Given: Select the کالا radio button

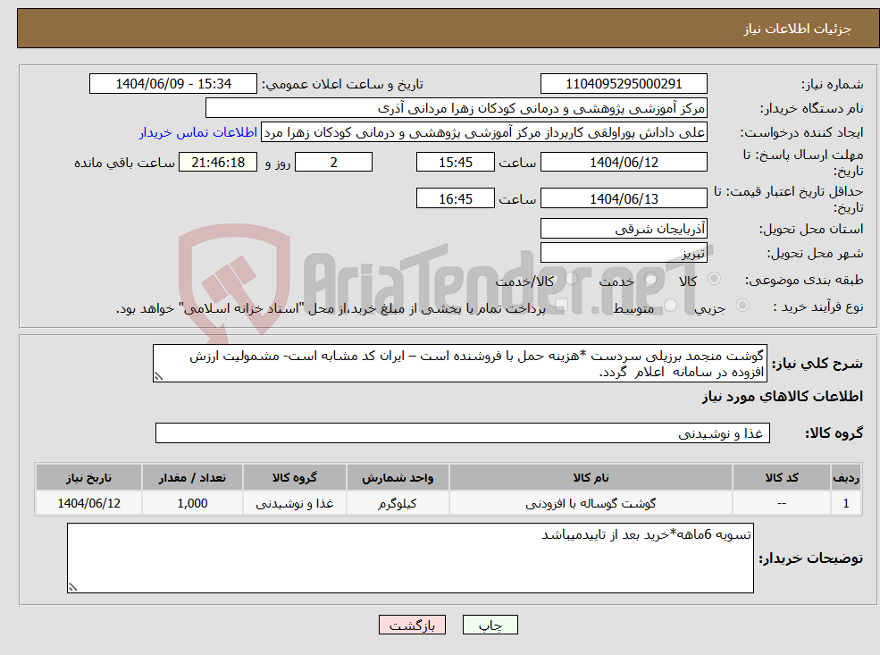Looking at the screenshot, I should click(715, 279).
